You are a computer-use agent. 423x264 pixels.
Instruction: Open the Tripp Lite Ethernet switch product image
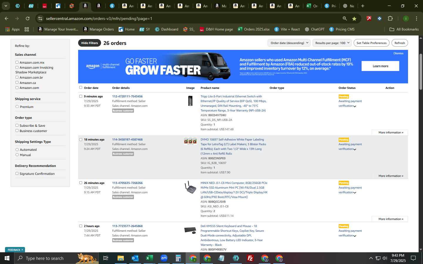(x=190, y=101)
